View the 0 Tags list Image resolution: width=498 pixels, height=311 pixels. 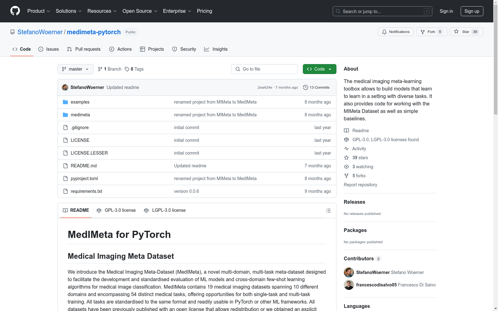(x=134, y=69)
